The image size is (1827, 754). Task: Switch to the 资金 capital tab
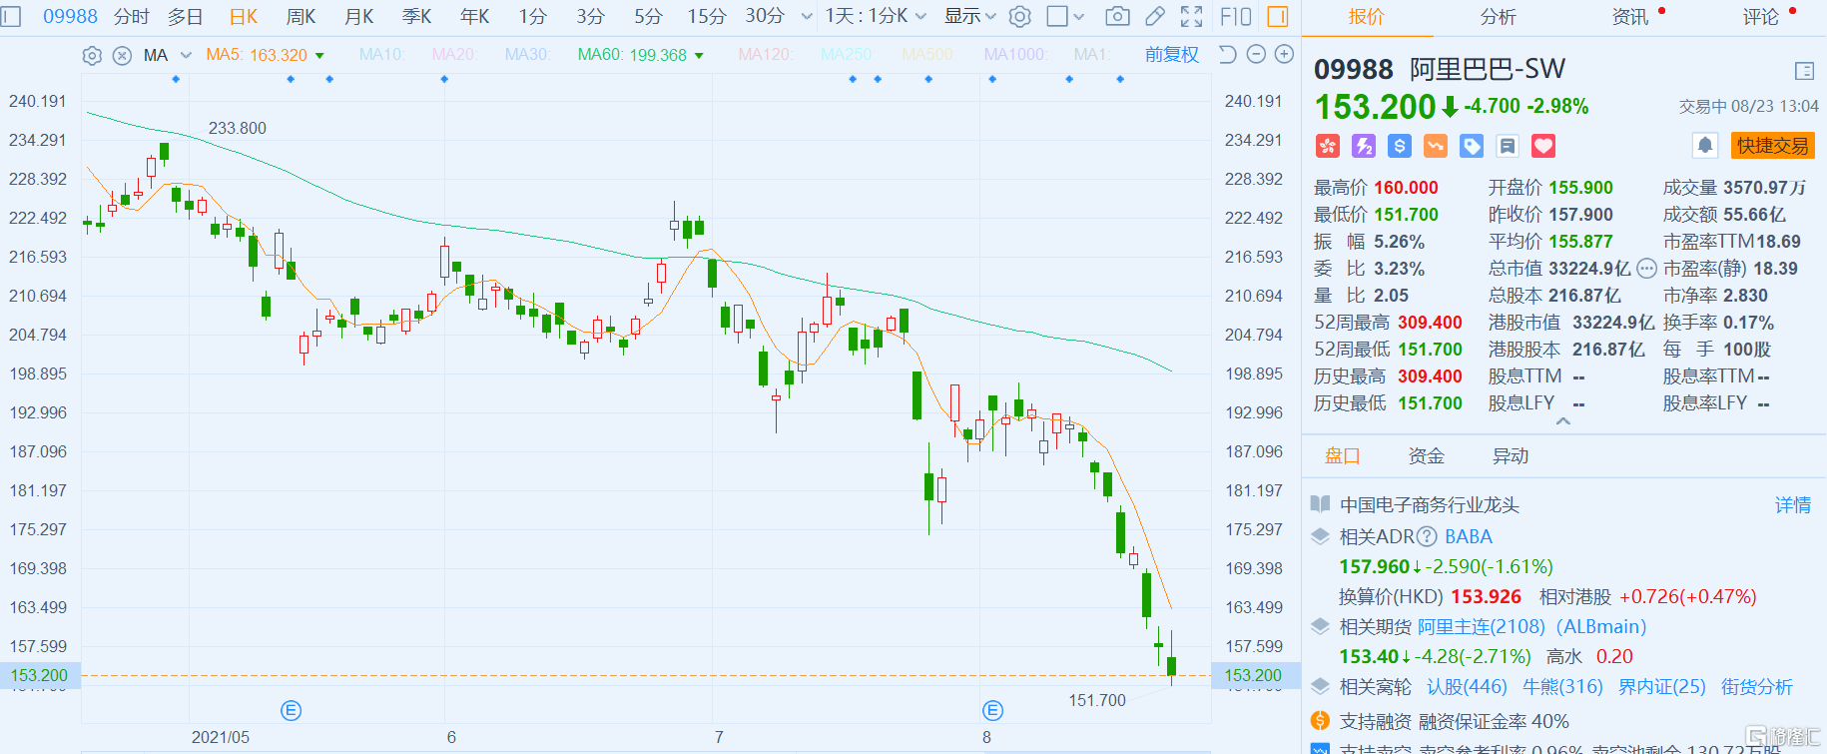[x=1426, y=456]
